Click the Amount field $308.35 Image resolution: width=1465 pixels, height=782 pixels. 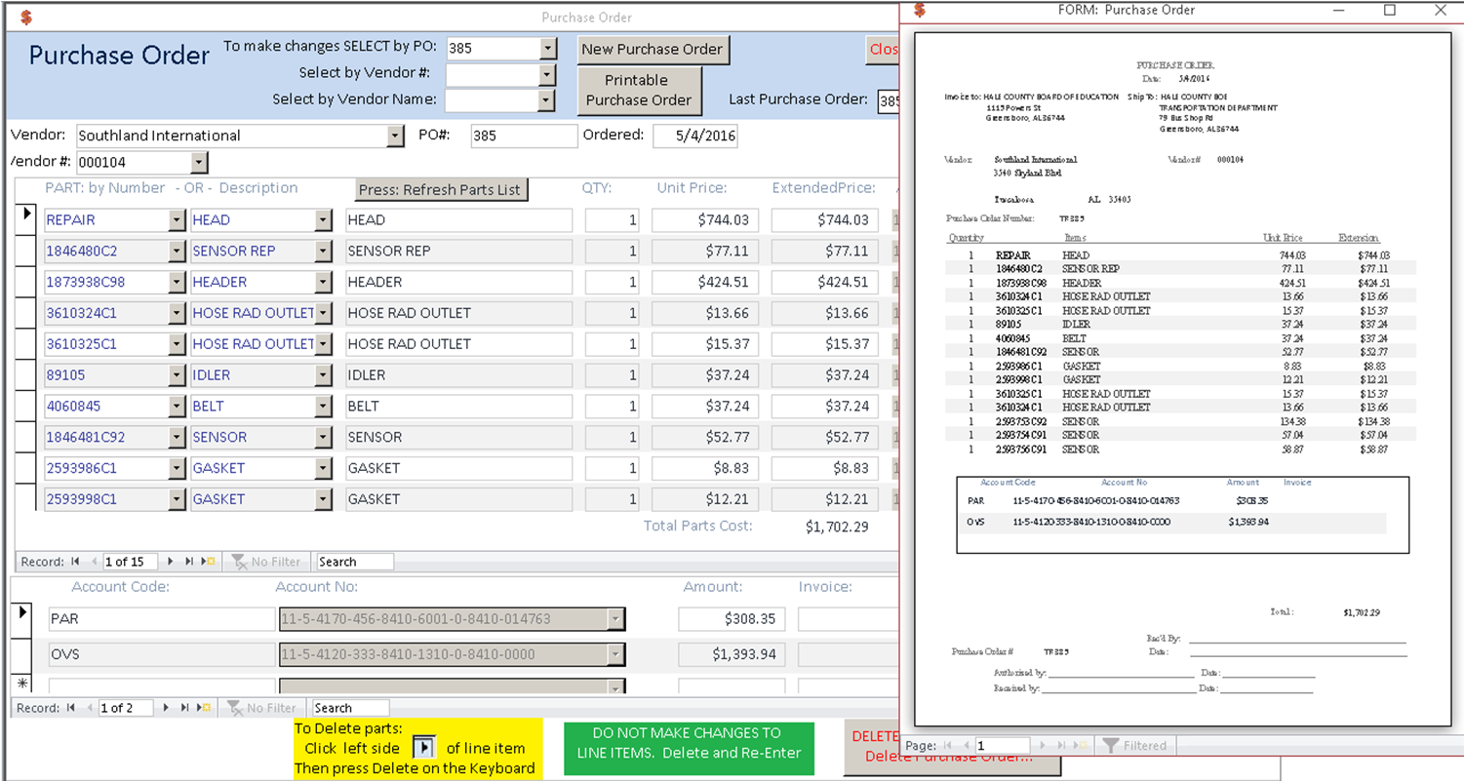(x=732, y=618)
